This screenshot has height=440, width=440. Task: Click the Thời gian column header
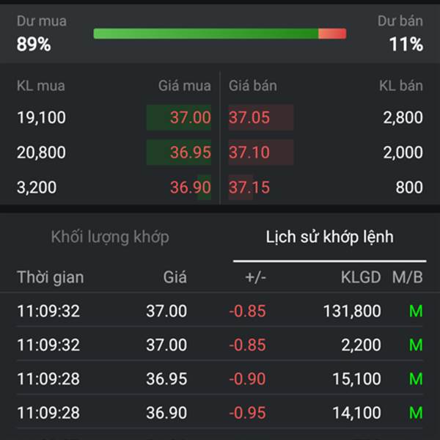point(50,277)
